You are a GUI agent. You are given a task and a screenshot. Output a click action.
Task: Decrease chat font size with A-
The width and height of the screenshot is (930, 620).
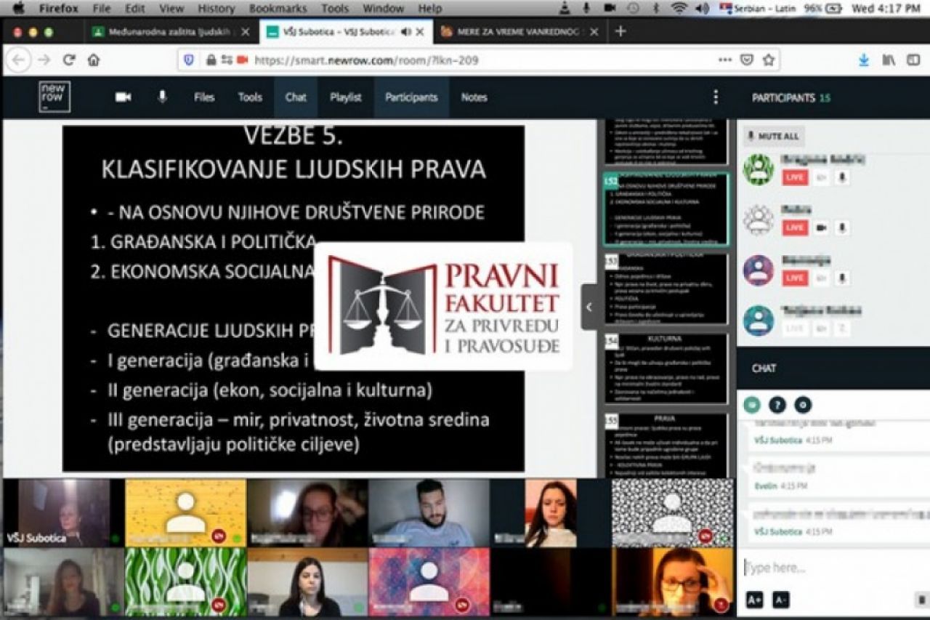[780, 600]
